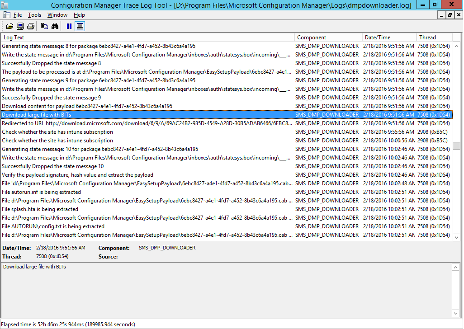Open the Help menu

point(79,15)
